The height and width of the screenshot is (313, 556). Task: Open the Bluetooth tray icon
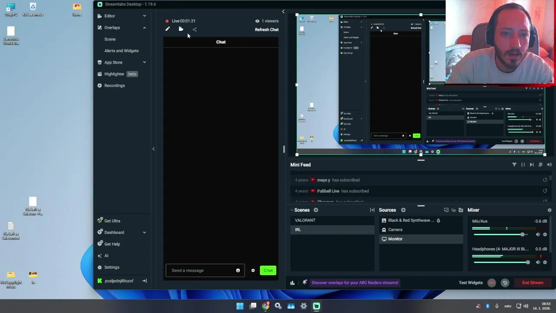pyautogui.click(x=487, y=306)
